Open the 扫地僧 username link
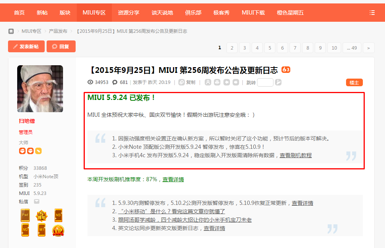Image resolution: width=385 pixels, height=248 pixels. point(27,121)
